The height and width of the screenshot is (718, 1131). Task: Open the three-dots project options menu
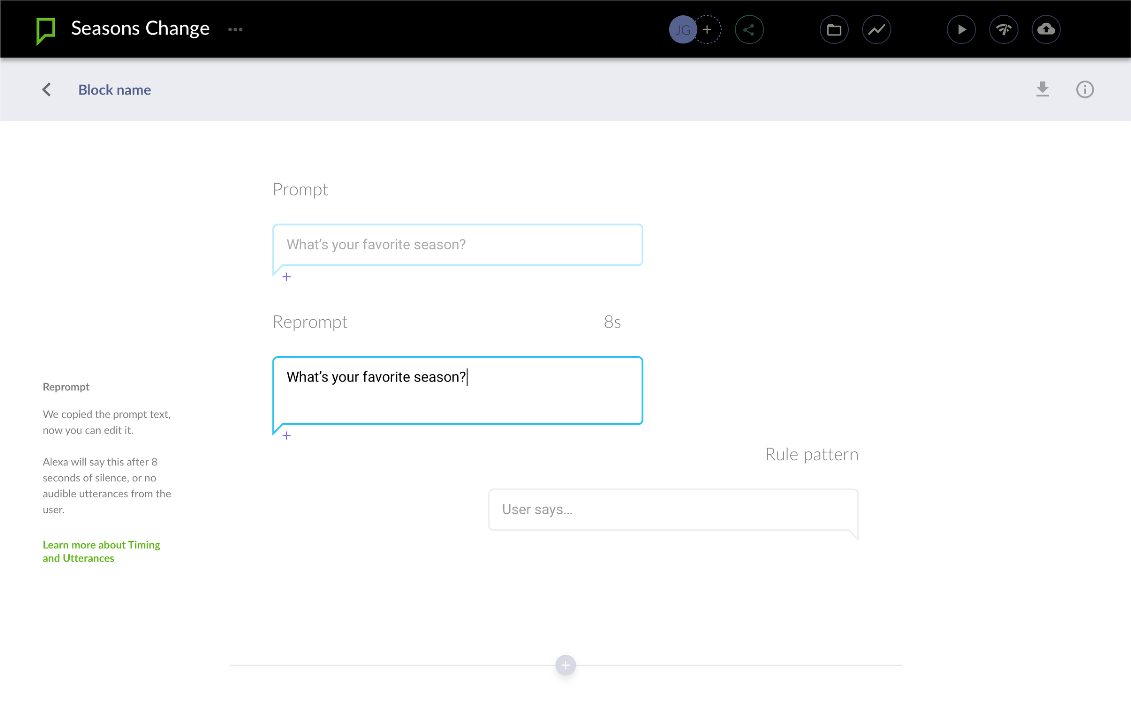pyautogui.click(x=235, y=29)
